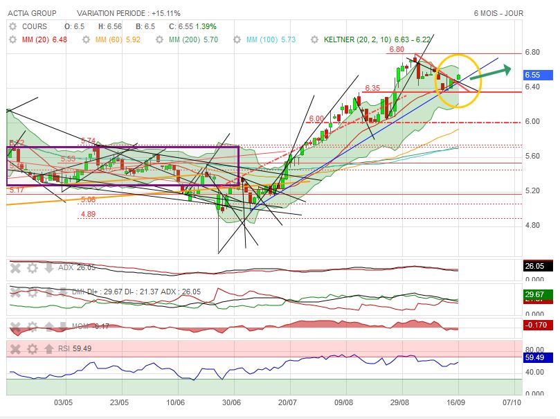Click the MOM -0.17 panel label
This screenshot has height=419, width=560.
point(91,326)
